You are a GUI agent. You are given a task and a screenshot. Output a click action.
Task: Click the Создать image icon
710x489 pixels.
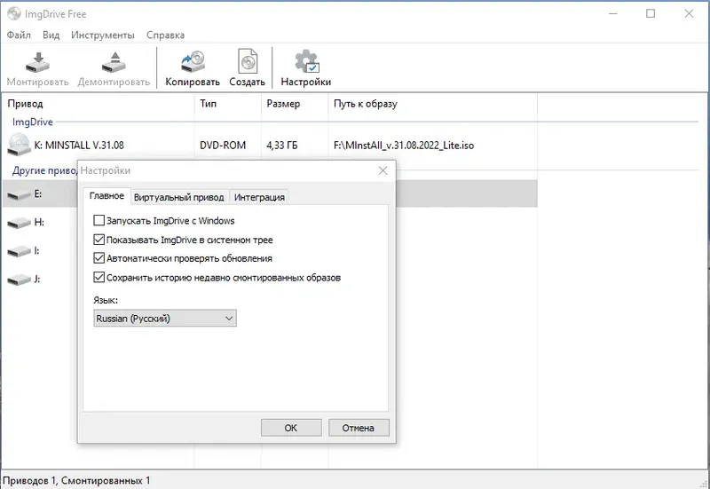coord(248,61)
